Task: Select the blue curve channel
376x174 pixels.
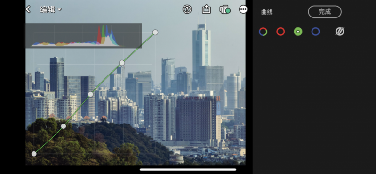Action: click(x=316, y=32)
